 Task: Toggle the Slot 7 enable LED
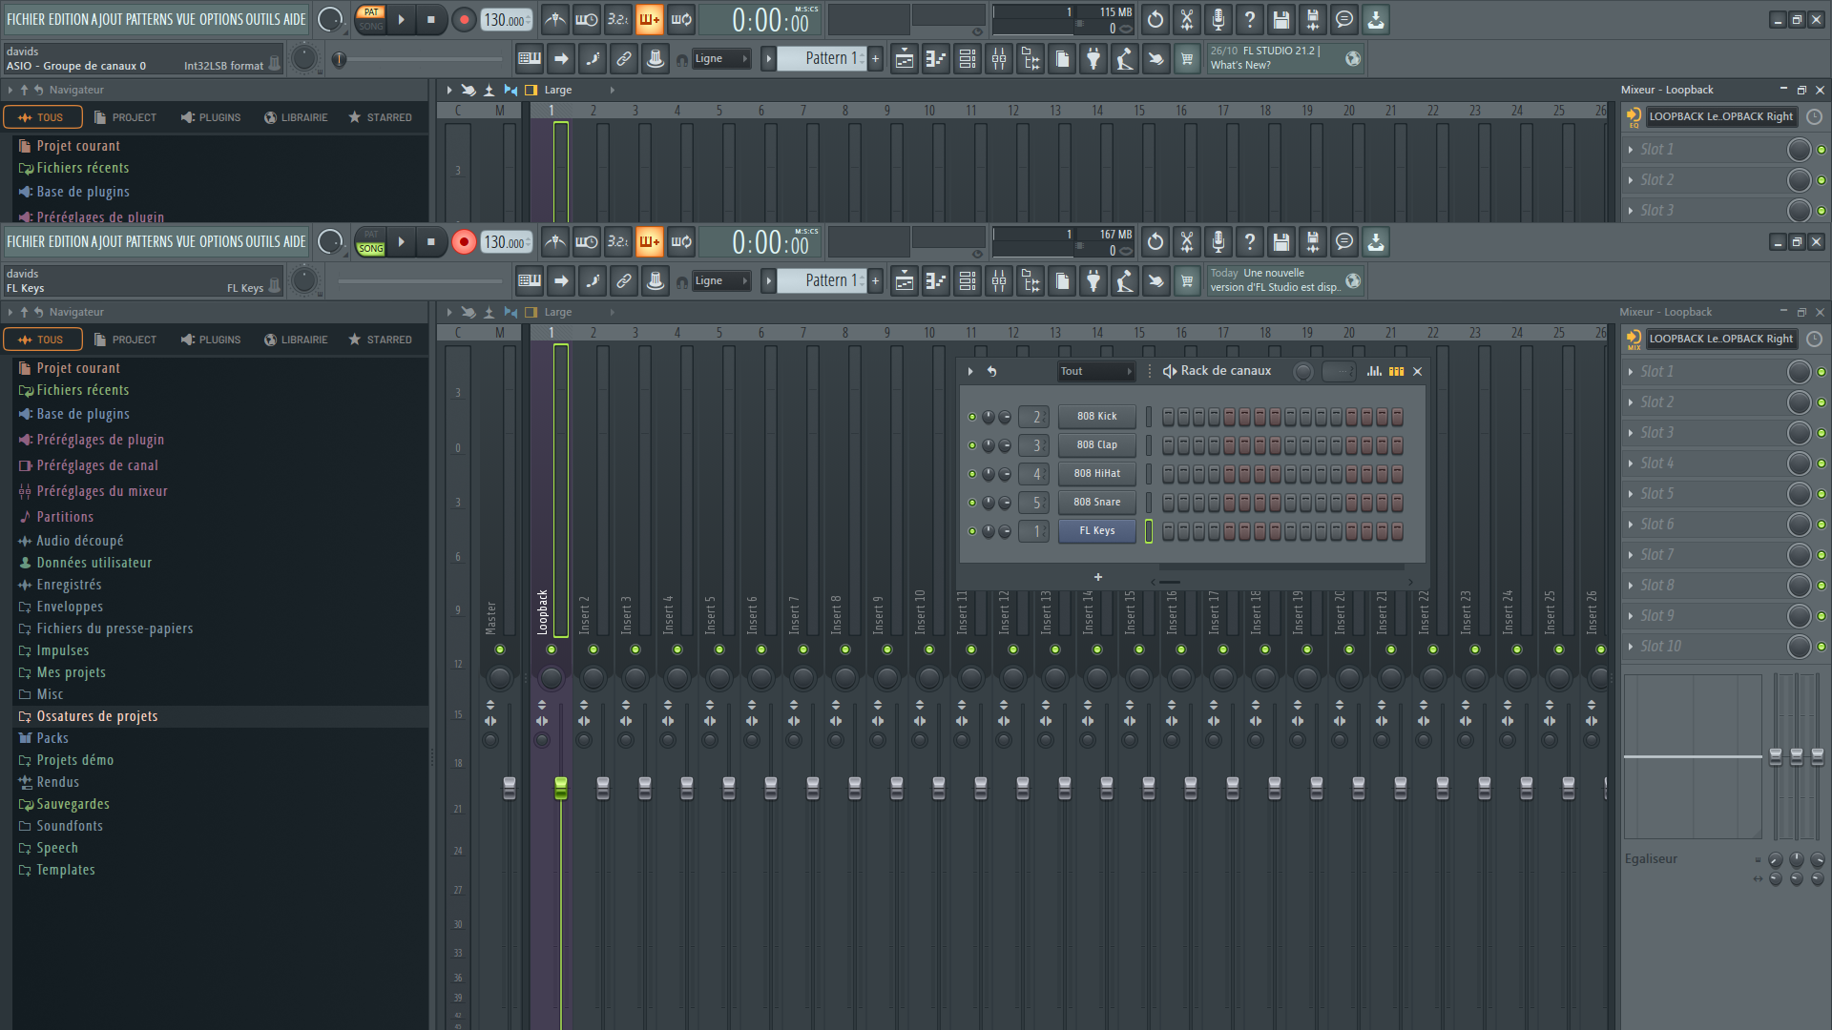click(1821, 555)
